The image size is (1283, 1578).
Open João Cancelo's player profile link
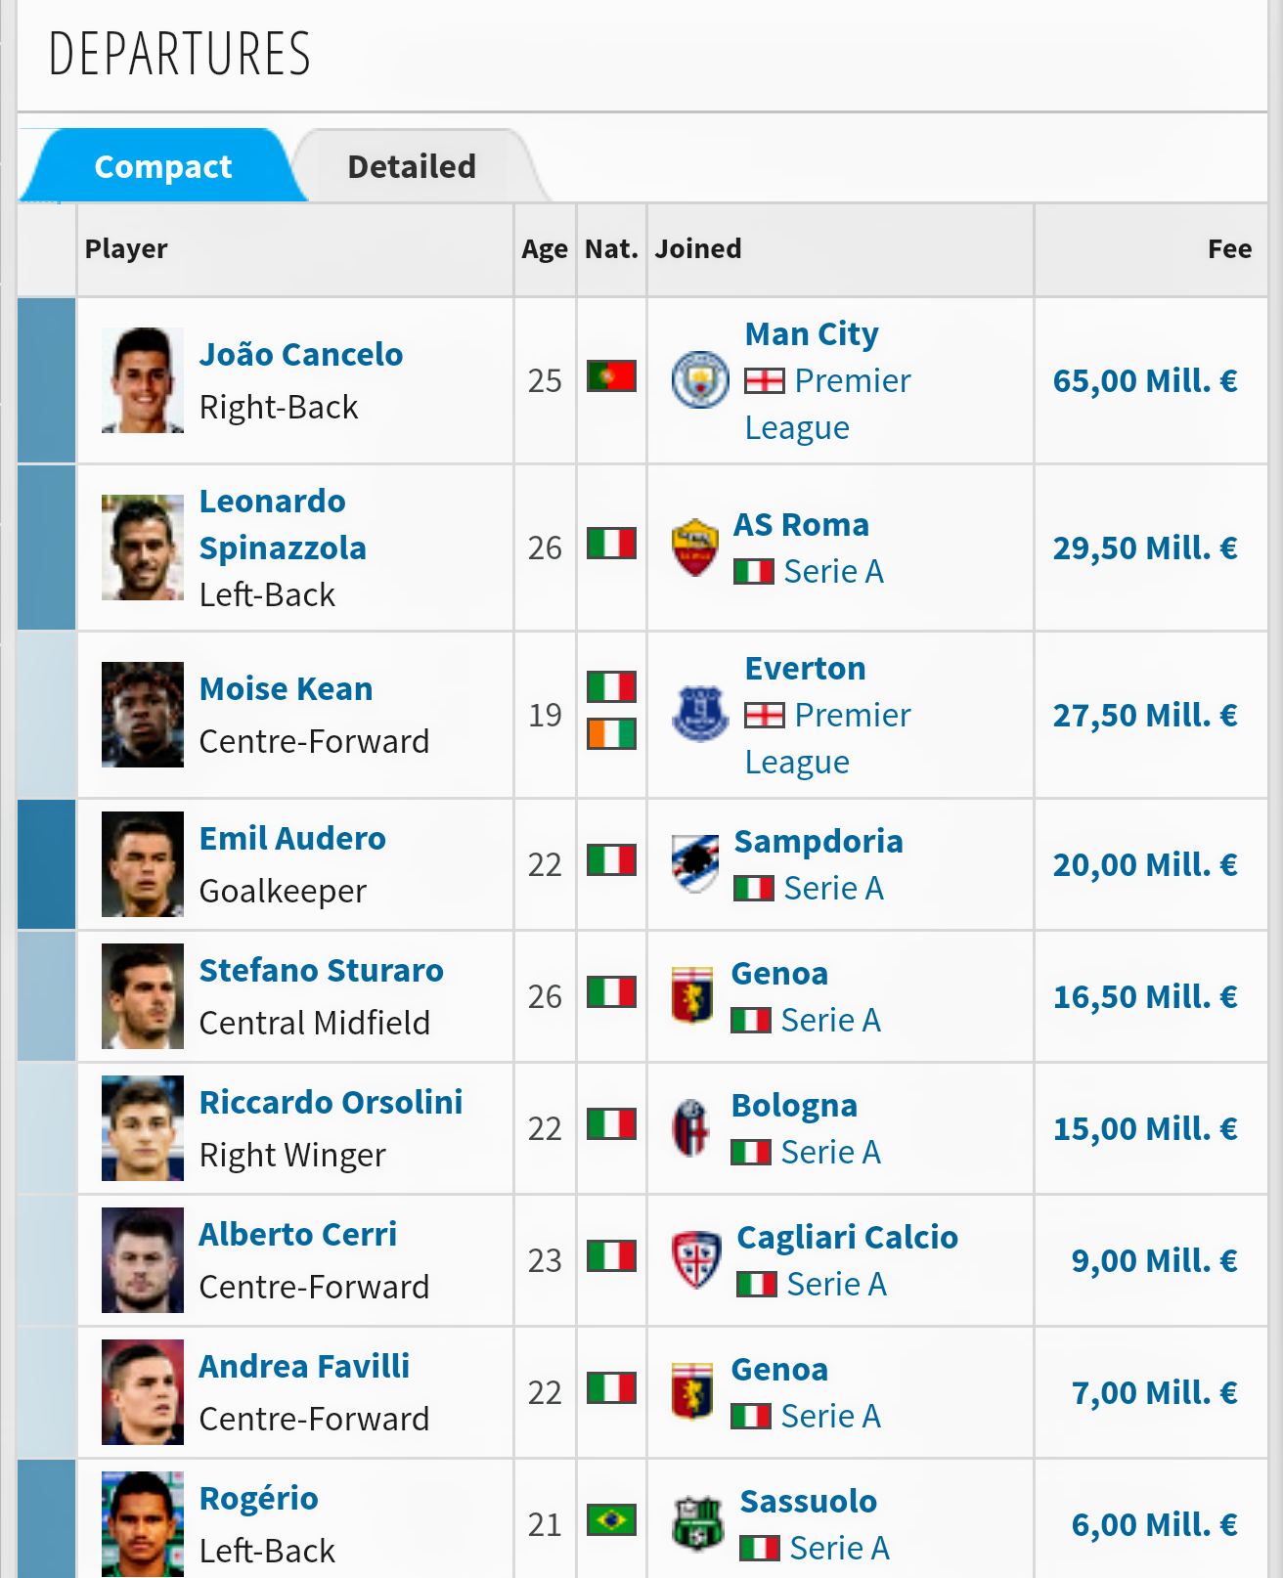point(300,354)
